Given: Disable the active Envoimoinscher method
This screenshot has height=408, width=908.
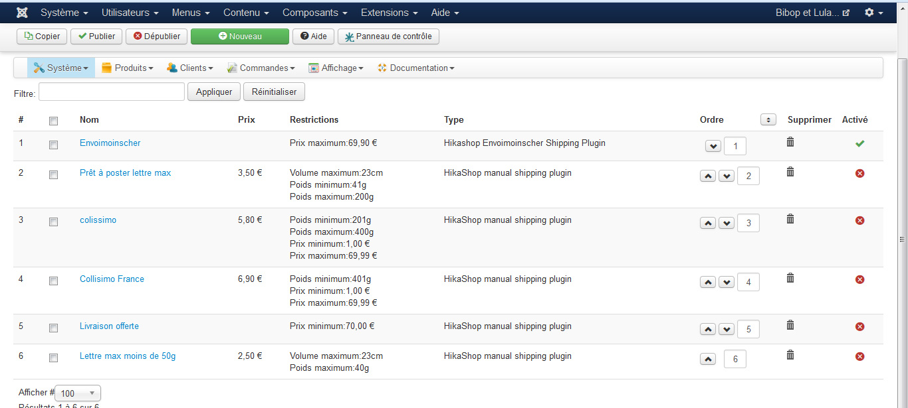Looking at the screenshot, I should point(859,143).
